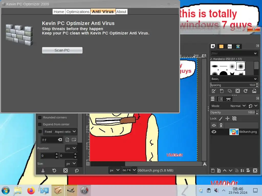
Task: Open the Size unit px dropdown
Action: pos(71,164)
